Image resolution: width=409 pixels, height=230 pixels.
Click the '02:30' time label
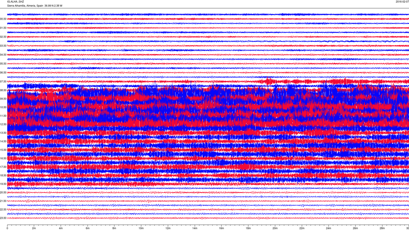point(3,37)
